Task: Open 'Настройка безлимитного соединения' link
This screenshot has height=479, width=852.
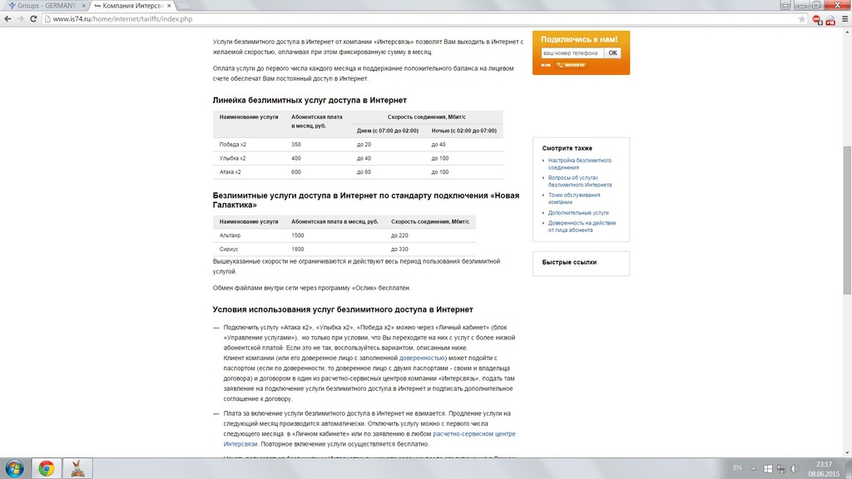Action: point(579,164)
